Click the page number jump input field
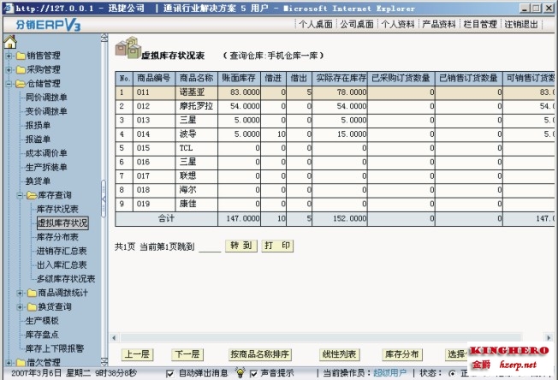The height and width of the screenshot is (380, 558). coord(210,246)
